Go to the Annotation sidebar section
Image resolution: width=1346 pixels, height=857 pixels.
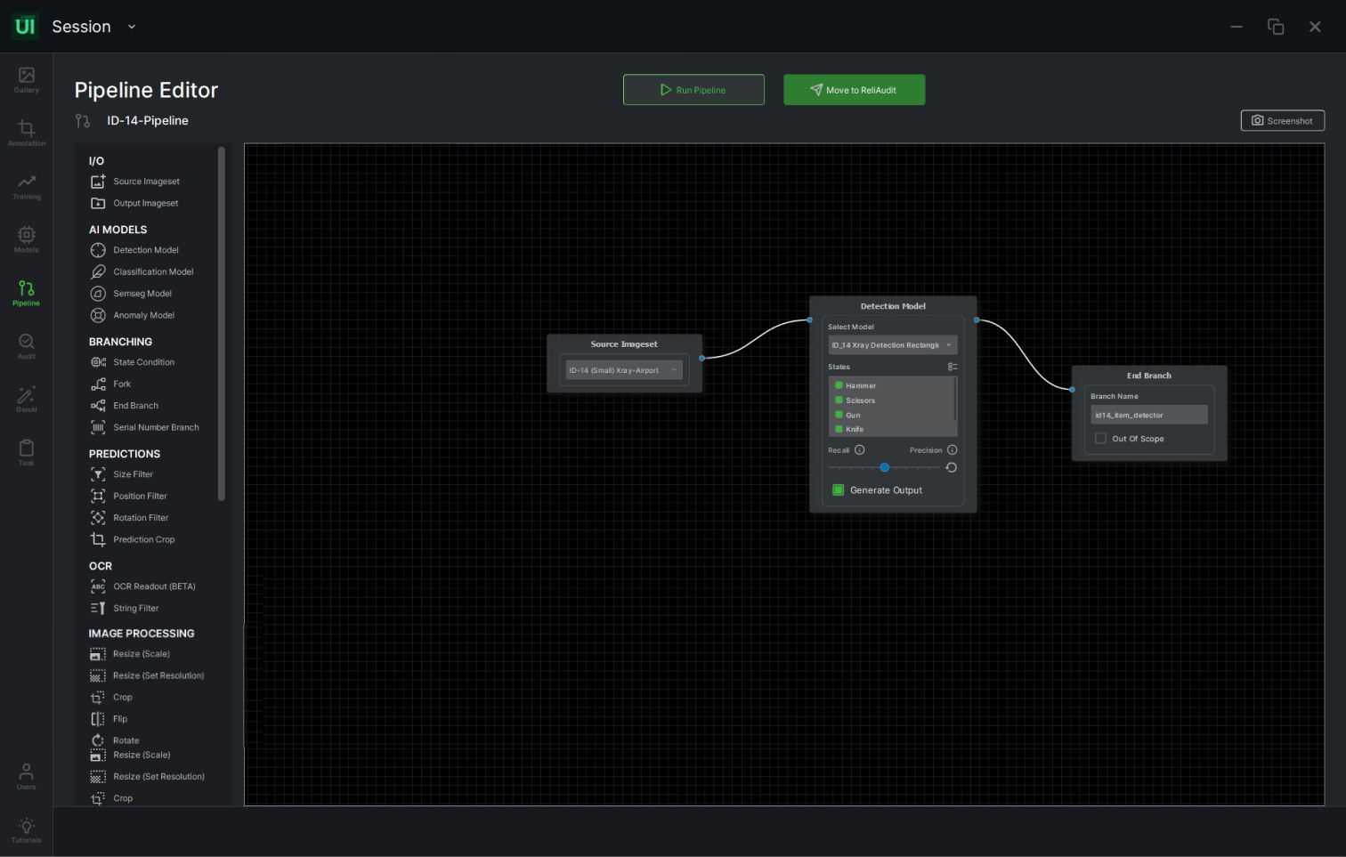click(x=27, y=133)
